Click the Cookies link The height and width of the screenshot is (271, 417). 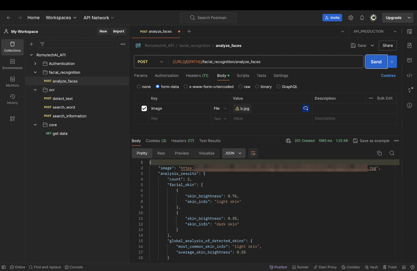(388, 76)
